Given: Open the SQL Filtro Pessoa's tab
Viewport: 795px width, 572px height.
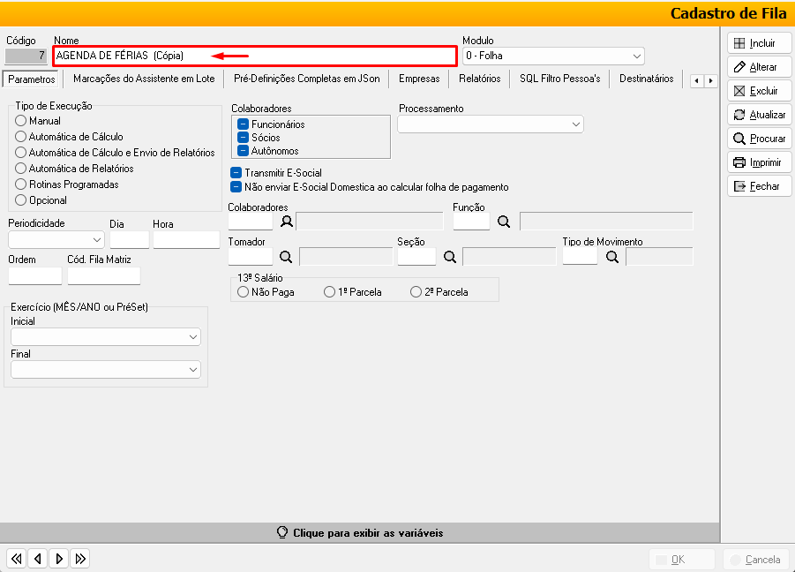Looking at the screenshot, I should [x=559, y=79].
